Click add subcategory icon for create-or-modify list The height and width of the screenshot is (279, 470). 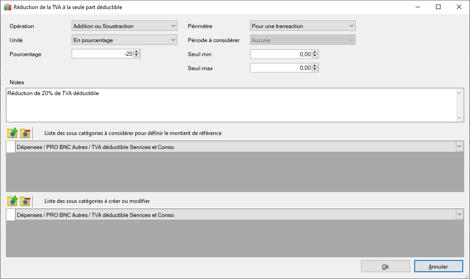(12, 201)
